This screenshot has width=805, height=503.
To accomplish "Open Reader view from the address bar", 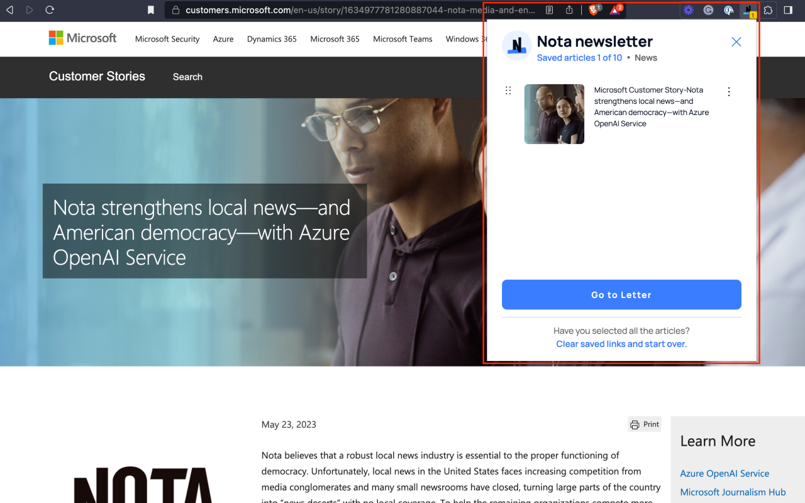I will 548,10.
